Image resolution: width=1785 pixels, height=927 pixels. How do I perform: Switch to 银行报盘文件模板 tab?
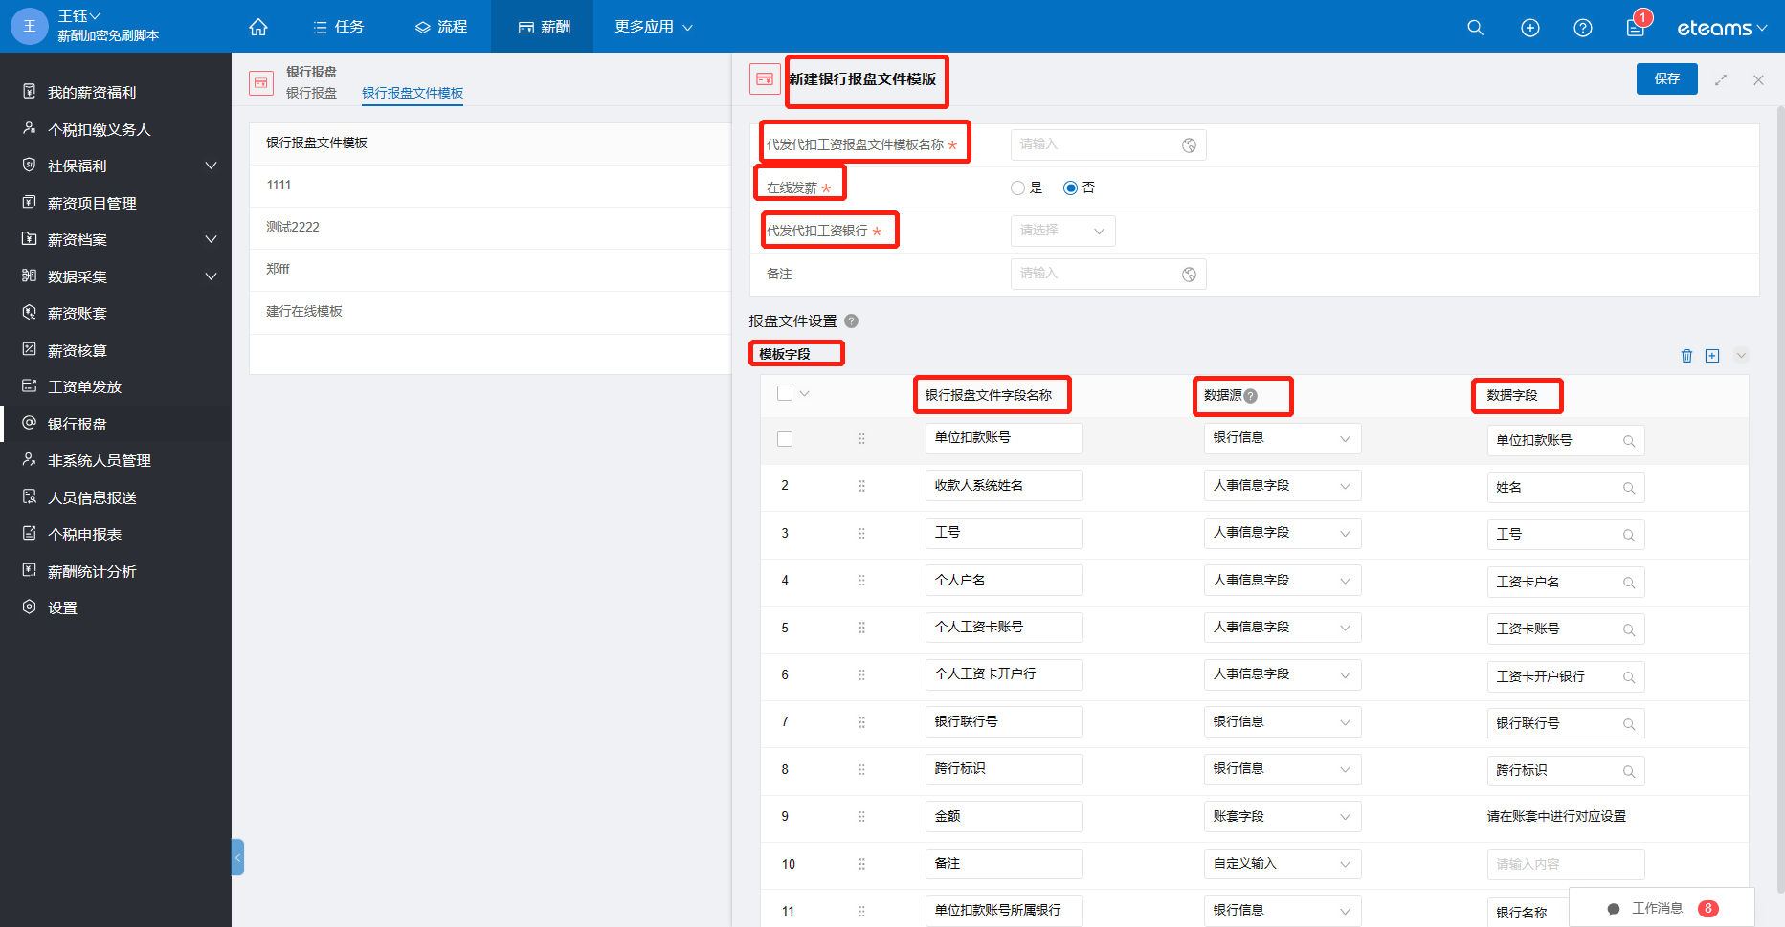click(x=413, y=93)
